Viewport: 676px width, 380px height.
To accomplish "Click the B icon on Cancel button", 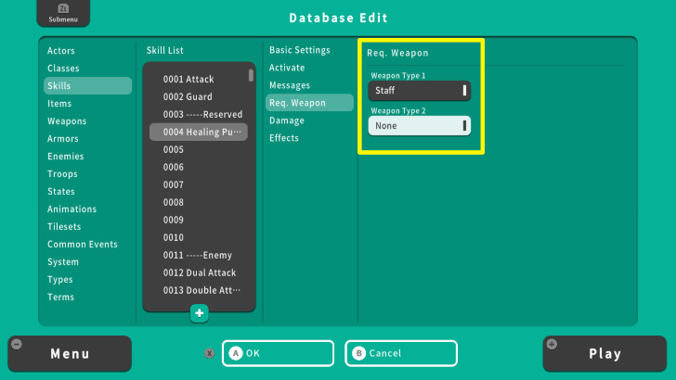I will click(358, 353).
